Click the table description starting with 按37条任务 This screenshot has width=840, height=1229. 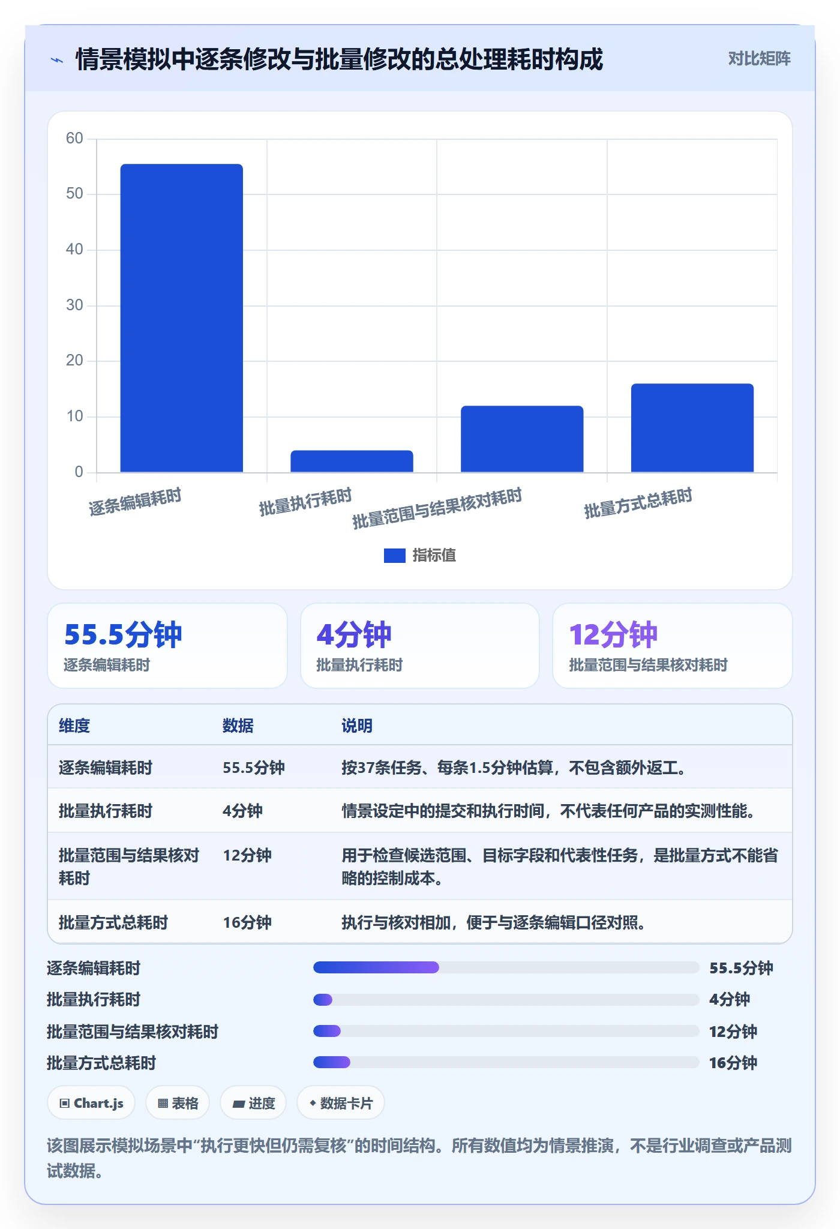click(x=514, y=768)
